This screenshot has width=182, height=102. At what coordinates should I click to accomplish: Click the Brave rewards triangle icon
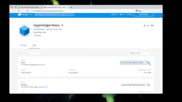click(x=140, y=11)
